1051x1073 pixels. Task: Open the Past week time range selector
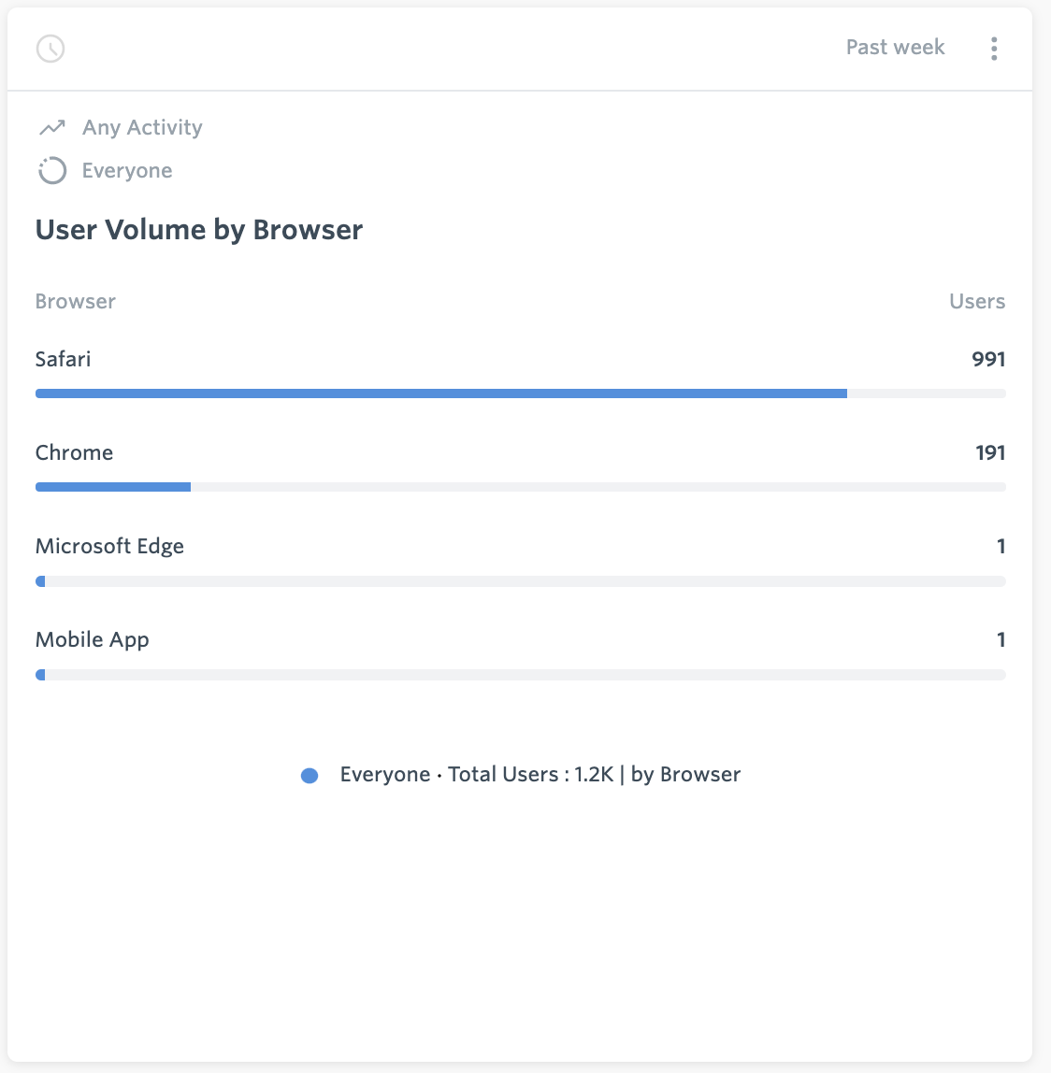[x=894, y=47]
